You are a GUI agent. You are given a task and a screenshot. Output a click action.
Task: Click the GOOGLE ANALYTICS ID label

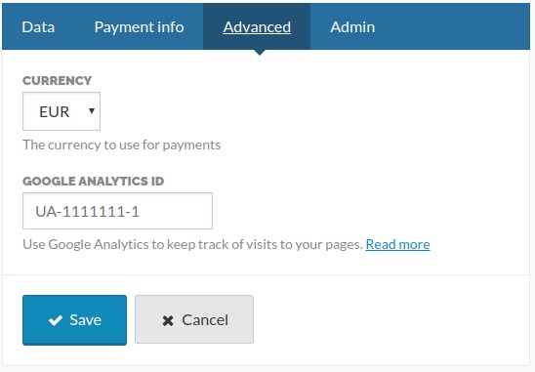pyautogui.click(x=93, y=181)
